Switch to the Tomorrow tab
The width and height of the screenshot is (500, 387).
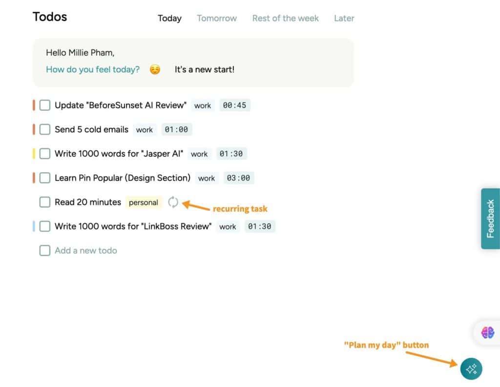tap(216, 18)
